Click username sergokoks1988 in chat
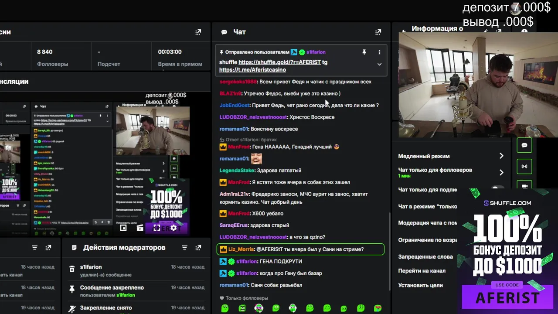This screenshot has height=314, width=558. (238, 82)
